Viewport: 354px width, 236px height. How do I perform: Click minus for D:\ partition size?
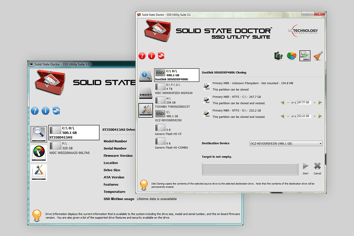[x=288, y=116]
